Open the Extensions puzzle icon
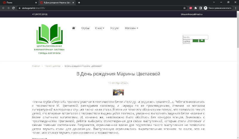 tap(196, 8)
